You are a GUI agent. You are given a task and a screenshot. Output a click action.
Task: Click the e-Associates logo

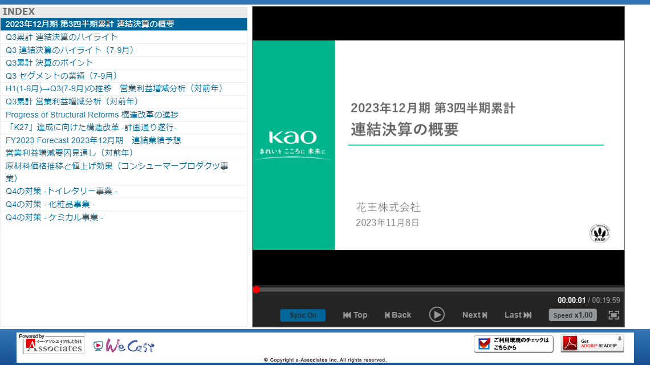click(51, 344)
